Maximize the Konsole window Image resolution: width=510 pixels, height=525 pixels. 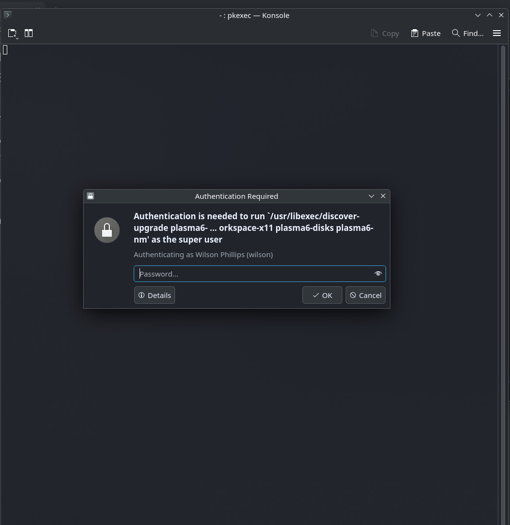(x=490, y=15)
